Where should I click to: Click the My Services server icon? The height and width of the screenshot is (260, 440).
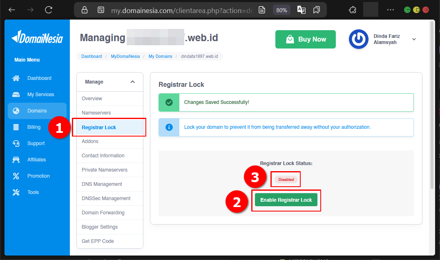[x=16, y=95]
